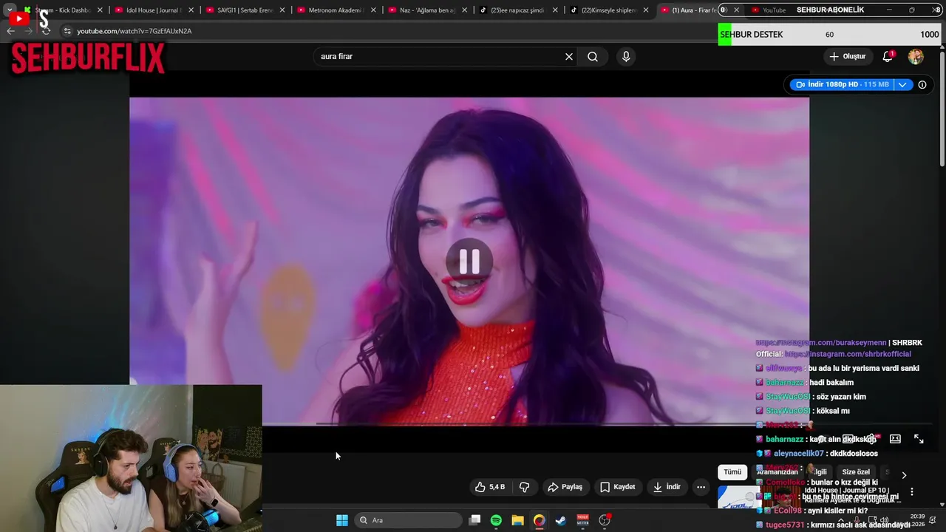Select the Tümü filter chip

click(x=732, y=472)
